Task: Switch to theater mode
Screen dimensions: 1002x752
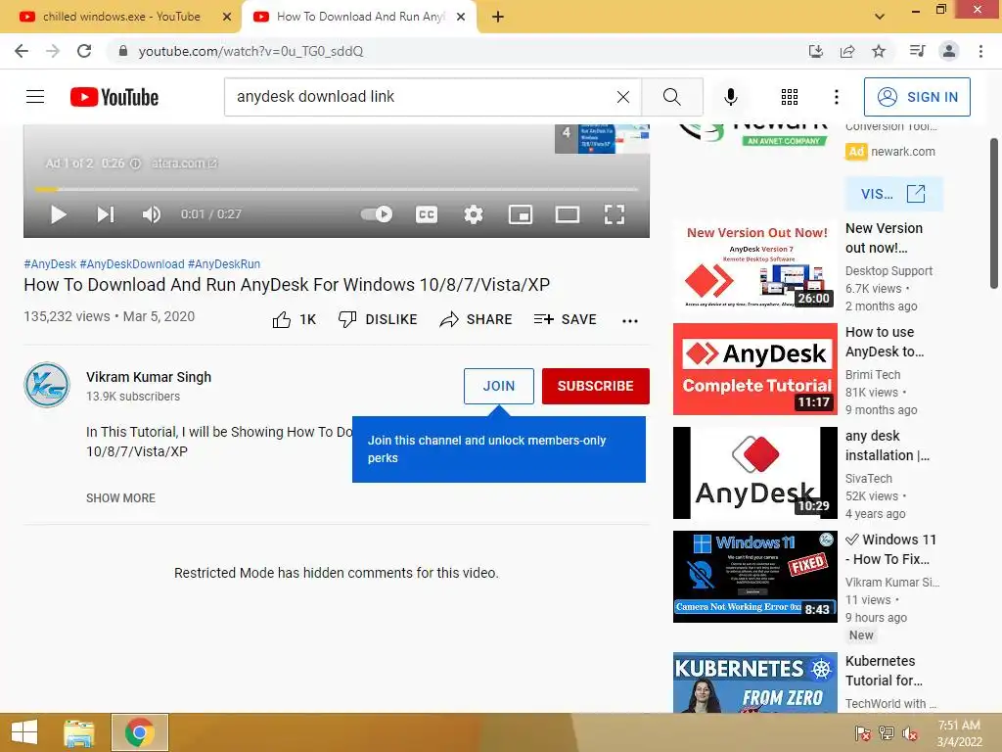Action: [568, 214]
